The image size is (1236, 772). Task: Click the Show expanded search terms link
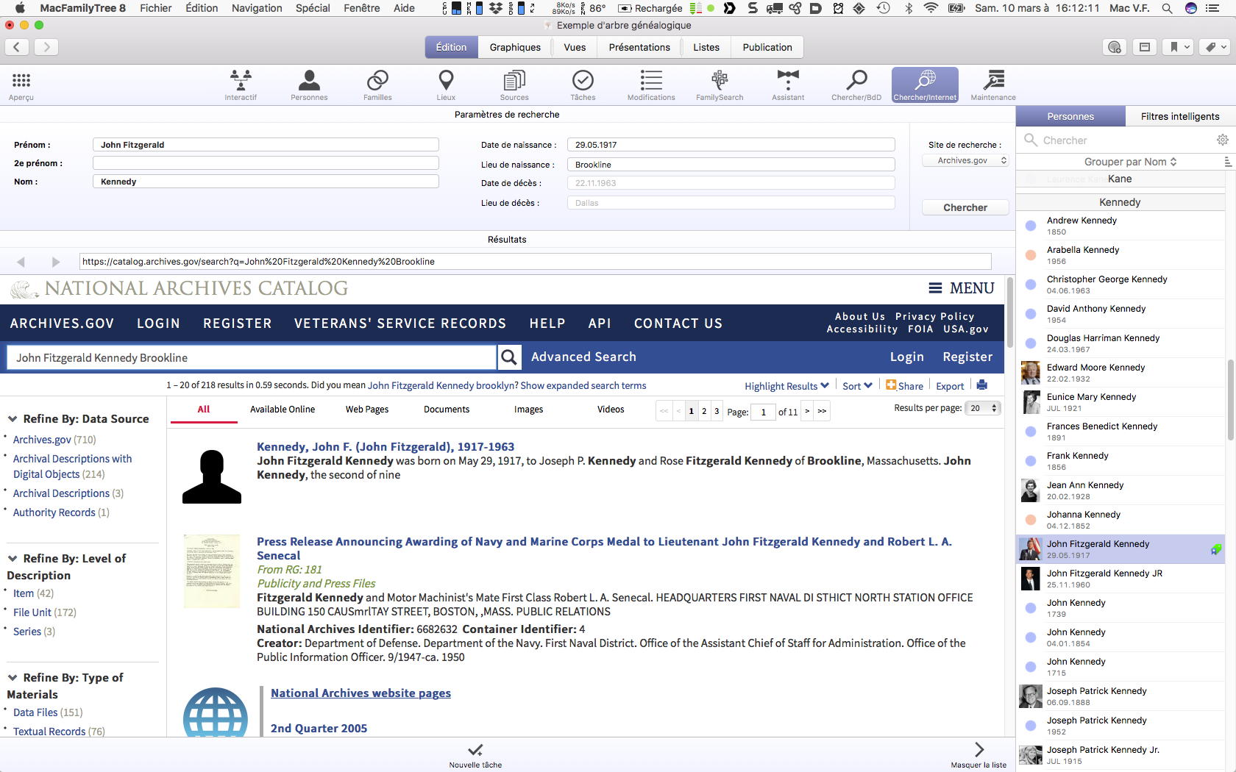tap(583, 385)
